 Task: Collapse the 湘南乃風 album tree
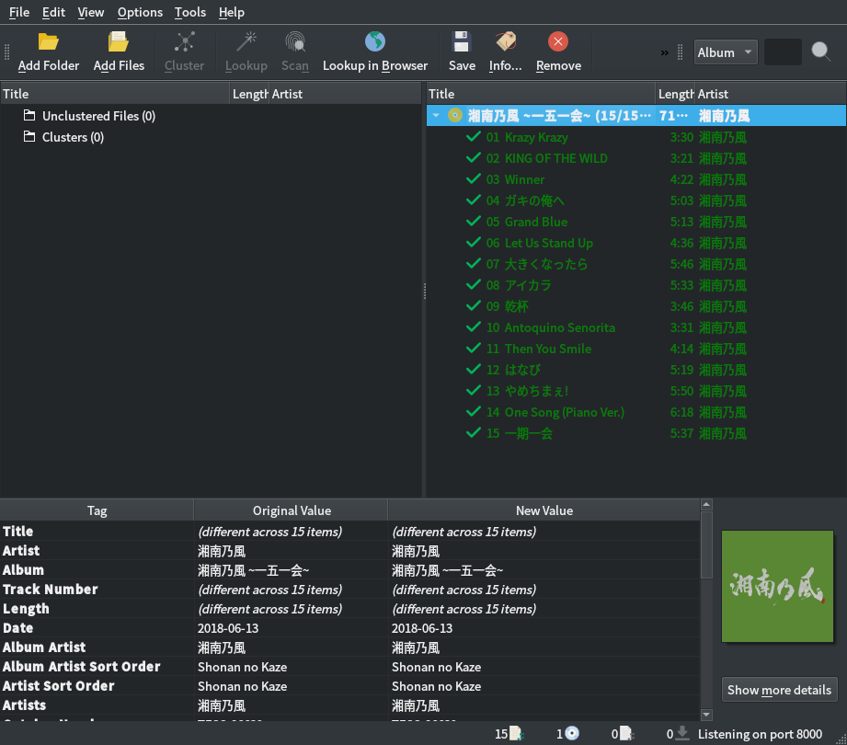436,116
